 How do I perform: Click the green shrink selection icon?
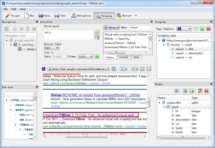pos(143,69)
